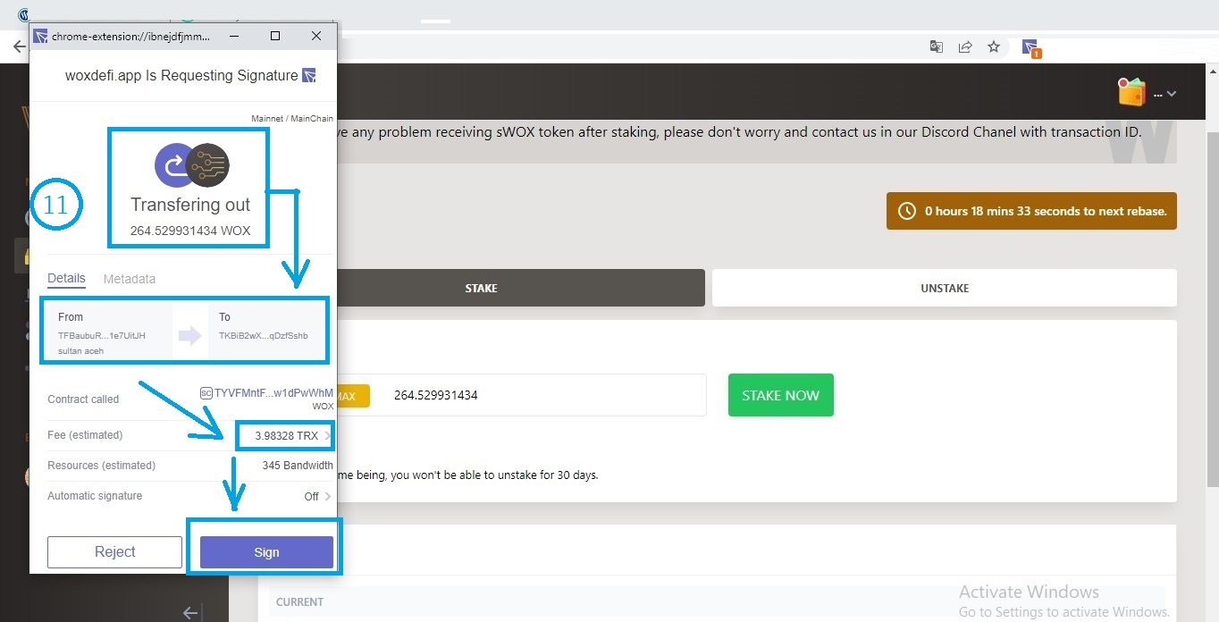Click the WOX token icon in the popup
The width and height of the screenshot is (1219, 622).
(x=208, y=164)
